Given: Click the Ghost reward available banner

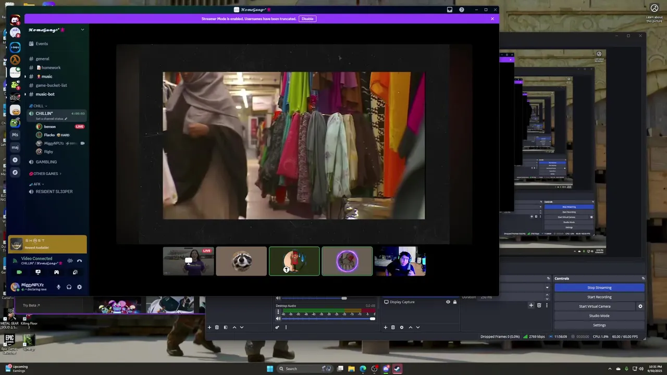Looking at the screenshot, I should click(x=47, y=244).
